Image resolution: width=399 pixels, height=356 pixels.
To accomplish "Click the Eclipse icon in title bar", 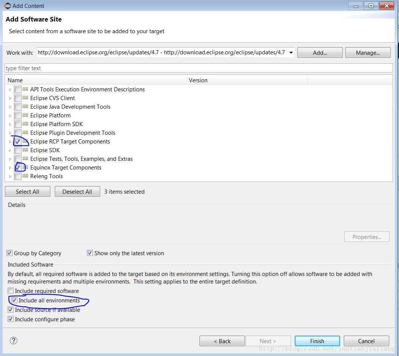I will tap(8, 6).
